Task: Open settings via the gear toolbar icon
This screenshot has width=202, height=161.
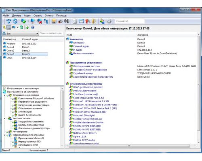Action: click(x=109, y=21)
